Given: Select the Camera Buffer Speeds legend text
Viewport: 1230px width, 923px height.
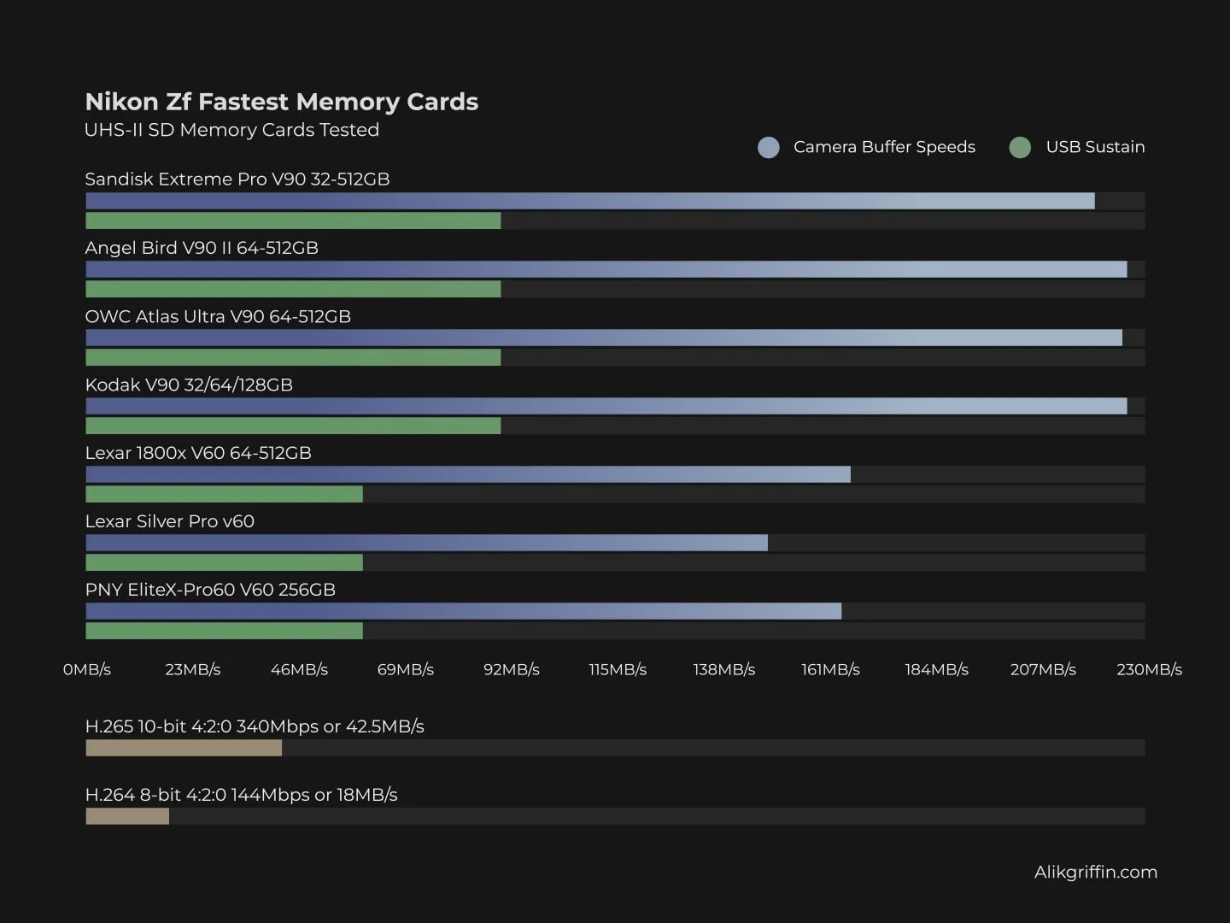Looking at the screenshot, I should pyautogui.click(x=884, y=147).
